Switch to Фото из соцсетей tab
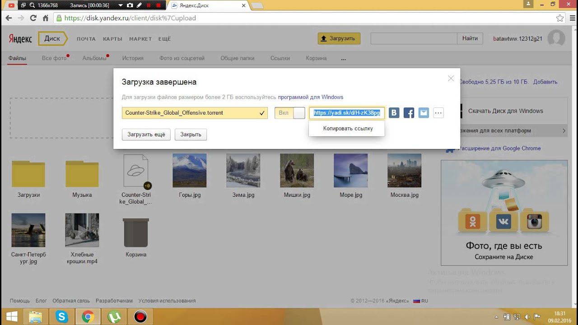578x325 pixels. [182, 58]
